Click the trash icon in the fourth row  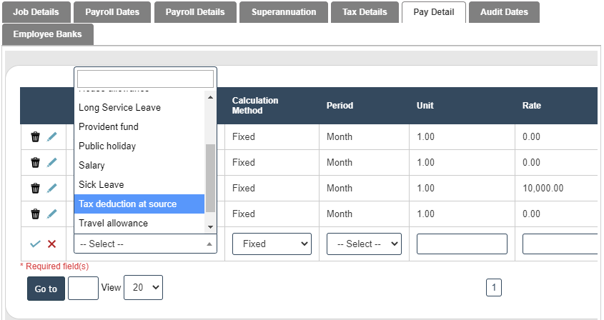(35, 214)
